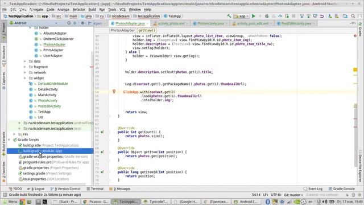Open the Event Log

[313, 188]
